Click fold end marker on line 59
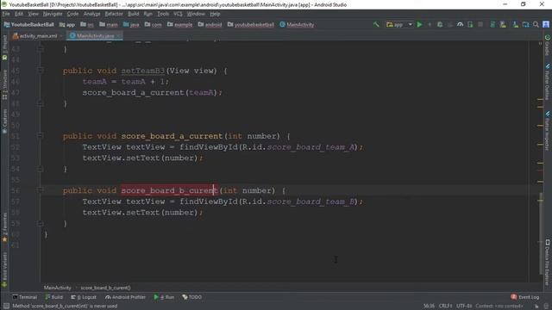552x310 pixels. (41, 223)
